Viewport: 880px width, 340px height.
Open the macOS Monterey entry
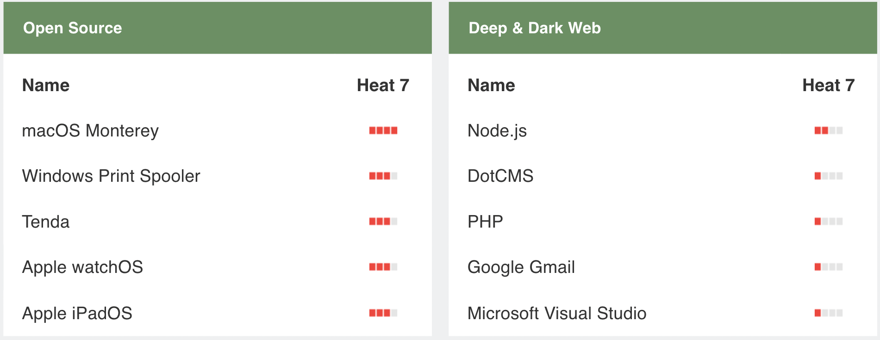(x=90, y=131)
